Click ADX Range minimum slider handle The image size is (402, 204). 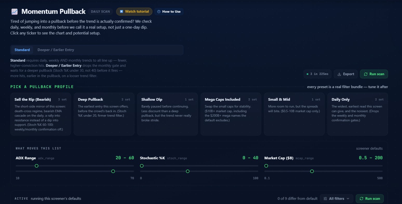37,166
